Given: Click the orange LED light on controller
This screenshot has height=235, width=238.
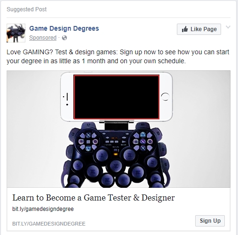Looking at the screenshot, I should click(116, 154).
